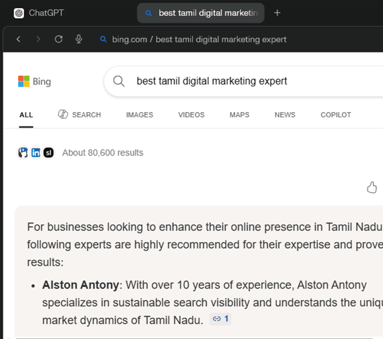This screenshot has height=339, width=383.
Task: Switch to the VIDEOS tab
Action: [x=191, y=115]
